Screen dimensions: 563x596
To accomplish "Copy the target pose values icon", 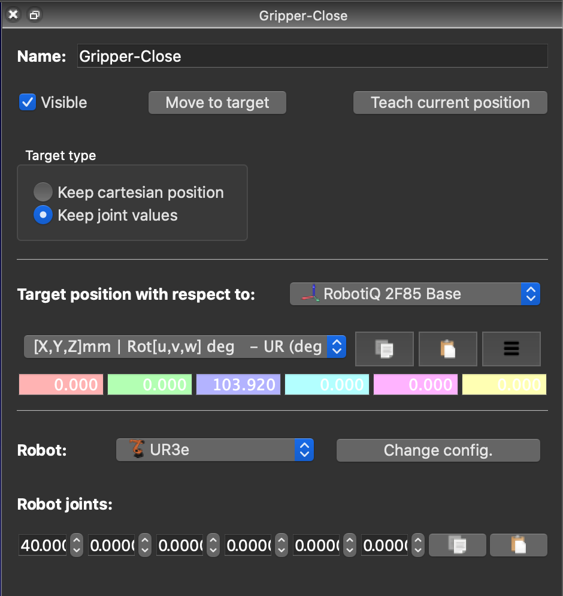I will coord(384,348).
